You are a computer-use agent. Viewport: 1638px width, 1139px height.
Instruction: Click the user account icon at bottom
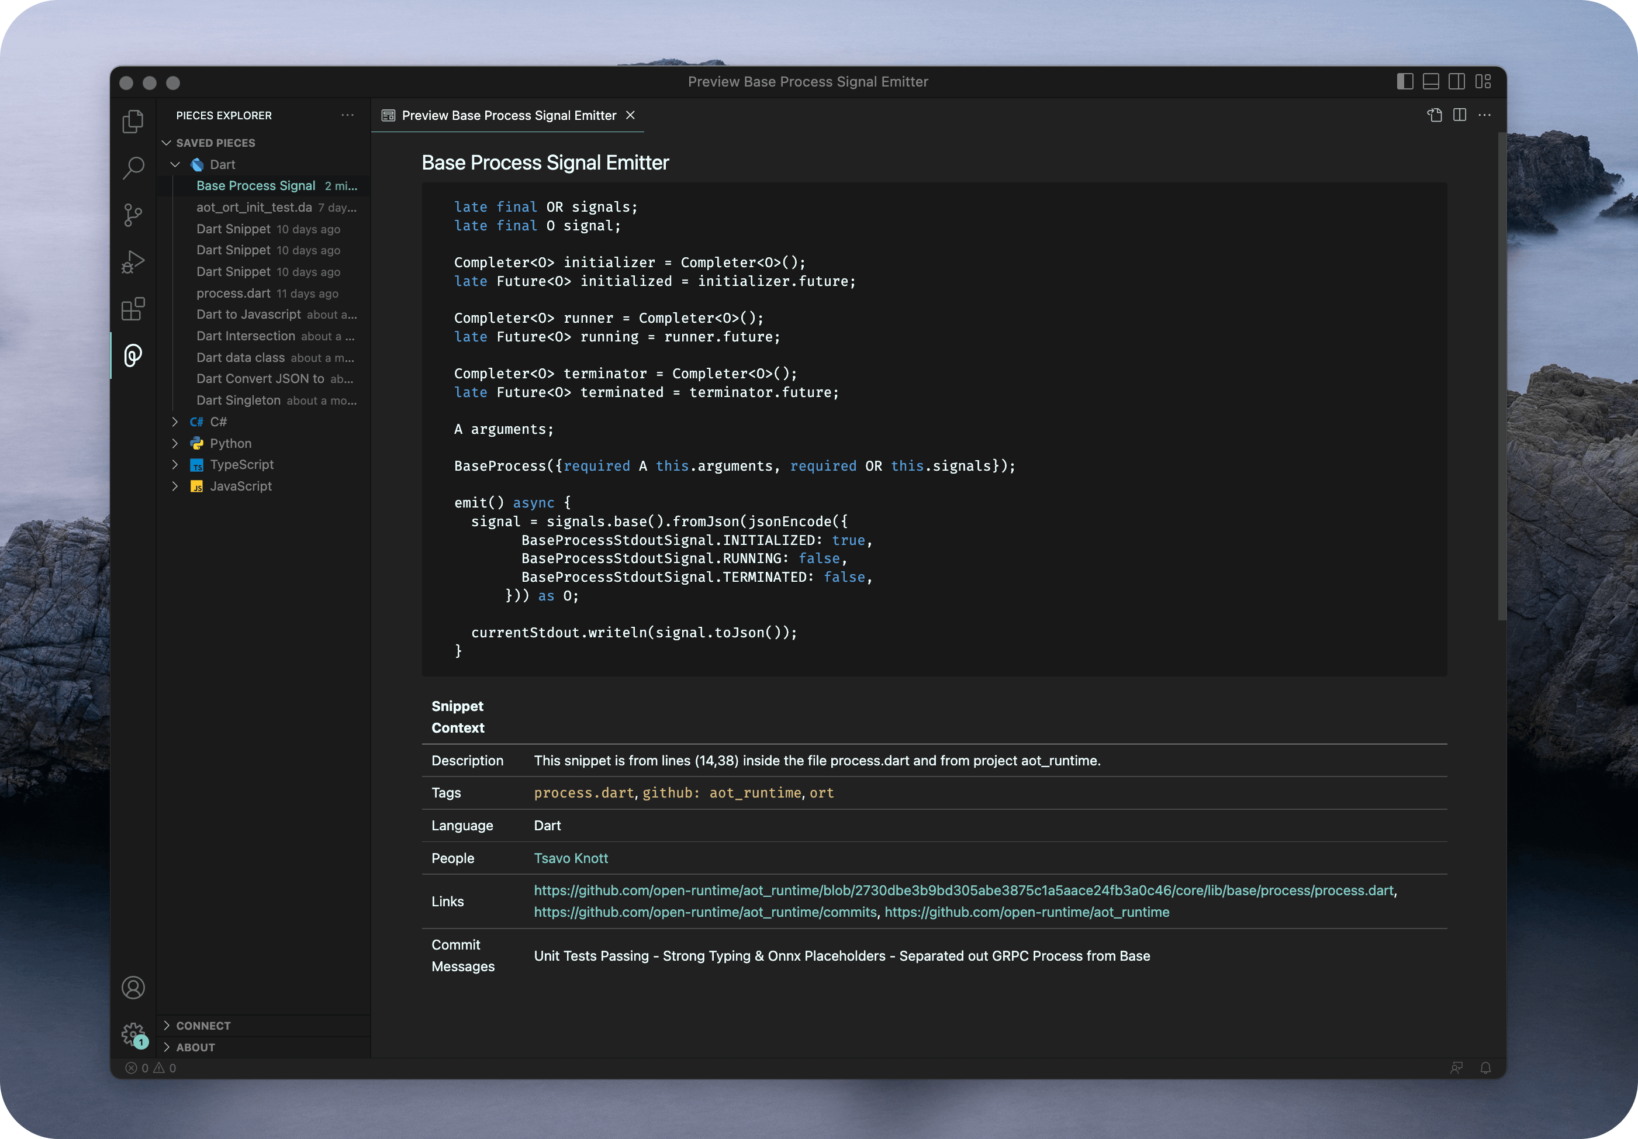click(133, 987)
